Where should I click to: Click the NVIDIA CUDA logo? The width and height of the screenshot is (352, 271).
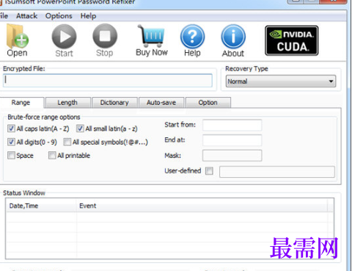tap(292, 40)
